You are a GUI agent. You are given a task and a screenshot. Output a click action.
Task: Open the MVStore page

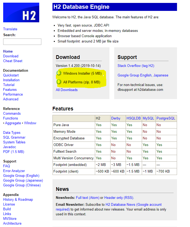(x=10, y=219)
